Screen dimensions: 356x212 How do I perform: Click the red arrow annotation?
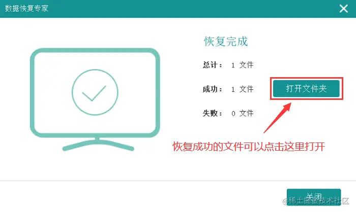tap(278, 118)
